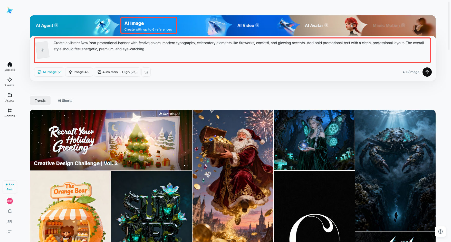Viewport: 451px width, 242px height.
Task: Open the Recraft Your Holiday Greeting banner
Action: tap(111, 140)
